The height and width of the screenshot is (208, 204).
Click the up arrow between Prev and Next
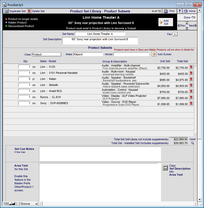click(187, 23)
